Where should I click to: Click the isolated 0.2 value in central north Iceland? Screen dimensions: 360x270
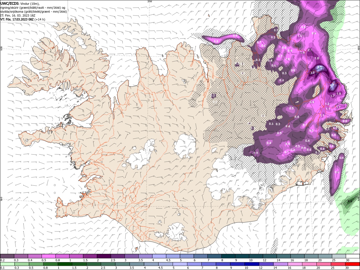[213, 96]
